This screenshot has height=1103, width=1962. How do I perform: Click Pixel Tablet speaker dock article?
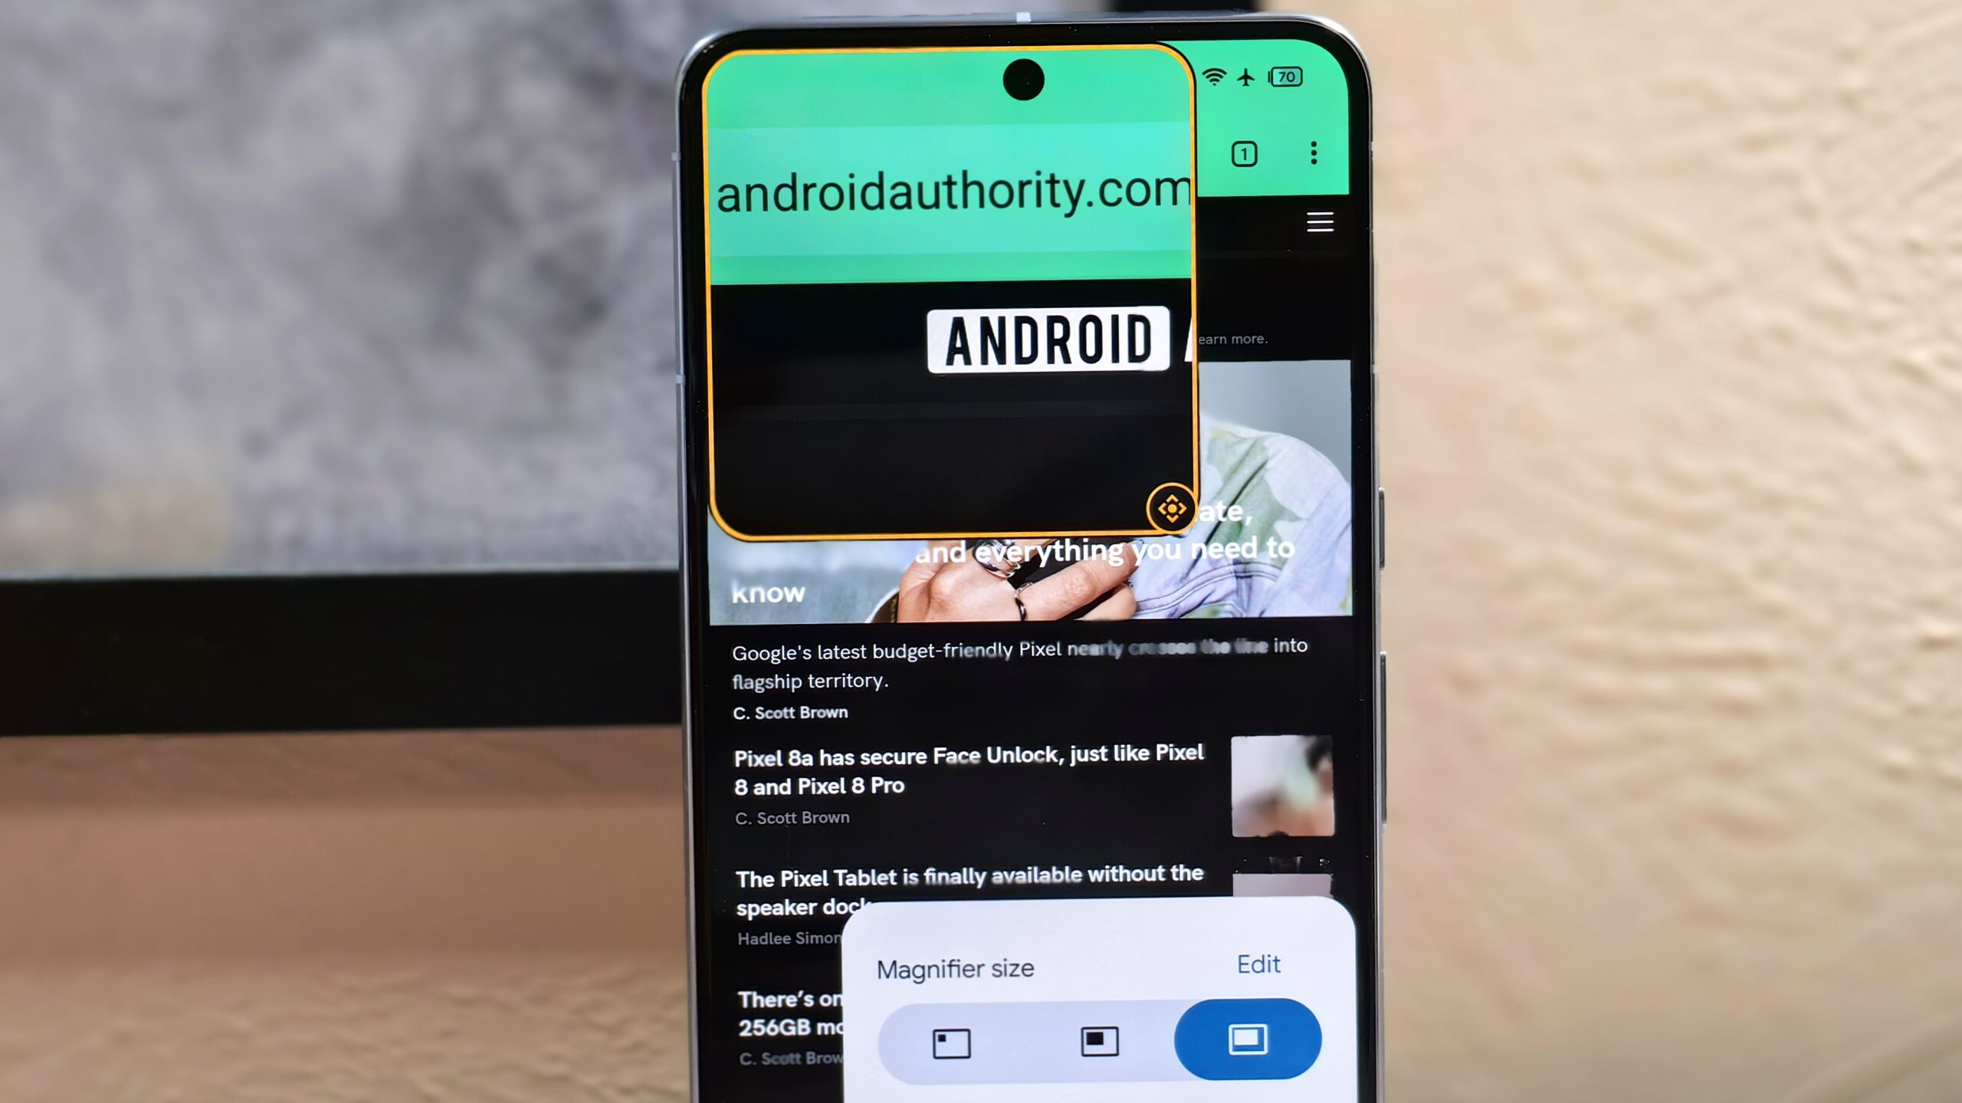pyautogui.click(x=967, y=890)
